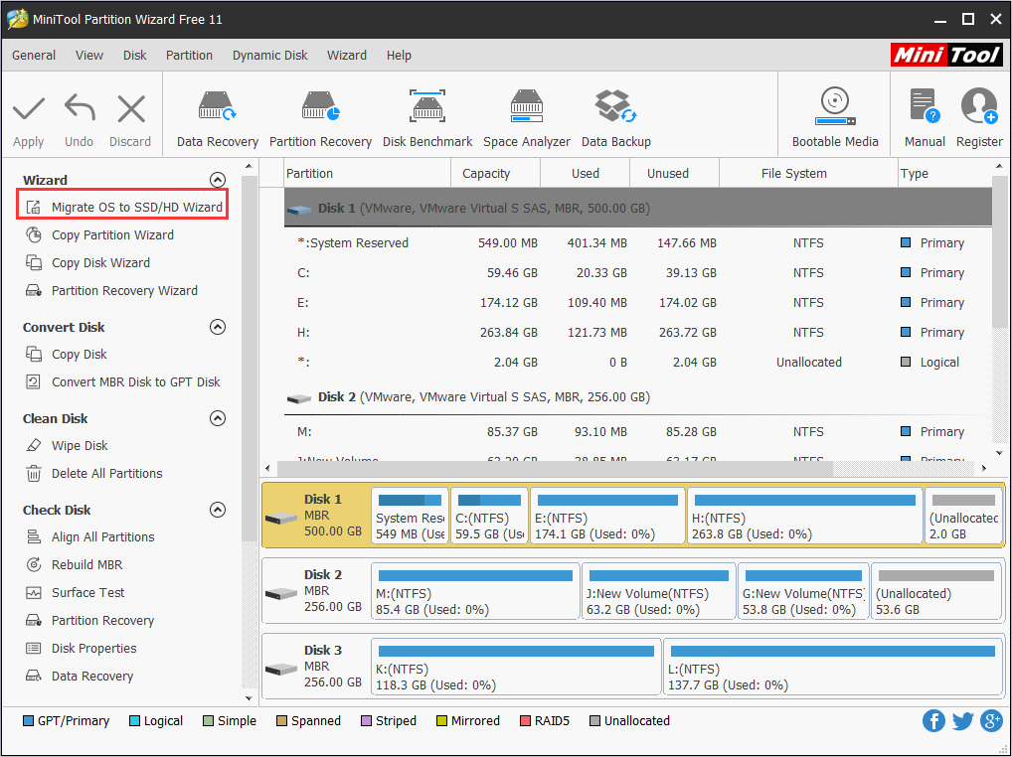The image size is (1012, 757).
Task: Launch the Copy Disk Wizard
Action: click(x=87, y=262)
